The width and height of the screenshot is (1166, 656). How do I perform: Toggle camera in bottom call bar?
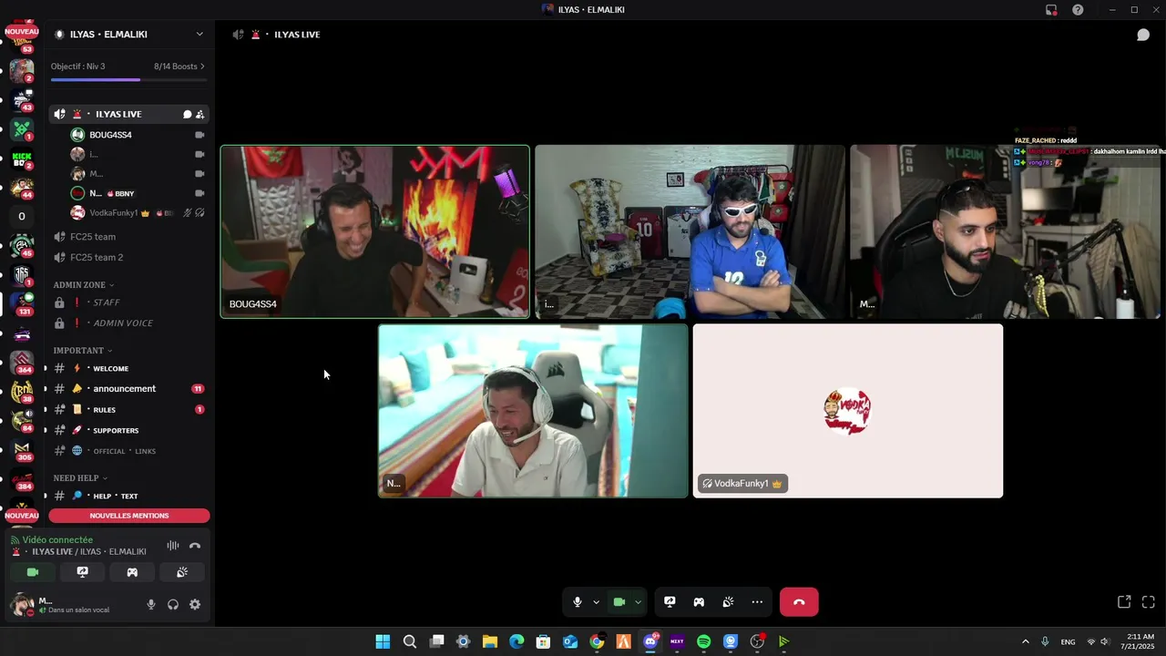pos(619,602)
